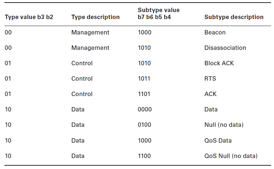Select the Management cell in the Beacon row

(x=90, y=32)
